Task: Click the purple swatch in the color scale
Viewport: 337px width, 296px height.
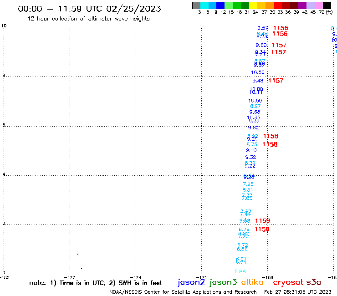Action: point(302,5)
